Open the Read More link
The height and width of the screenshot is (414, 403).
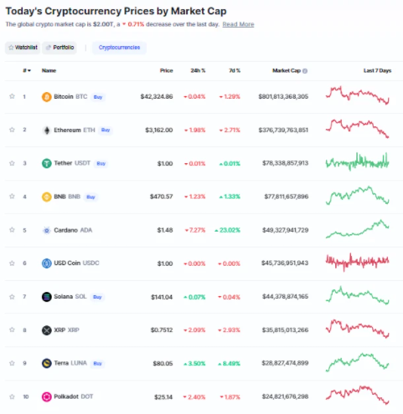pos(238,24)
